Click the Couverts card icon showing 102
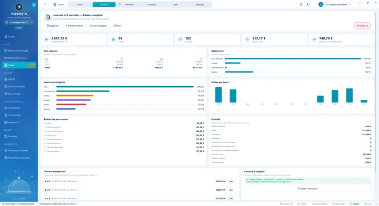379x206 pixels. (x=181, y=39)
